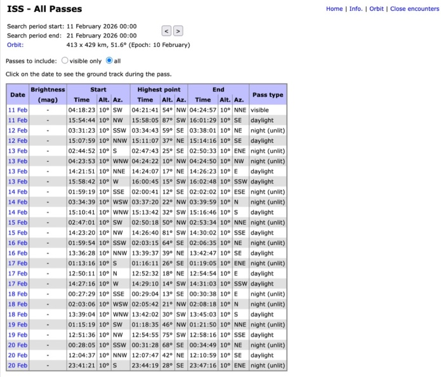Open the 12 Feb pass starting 03:31:23

[x=17, y=130]
